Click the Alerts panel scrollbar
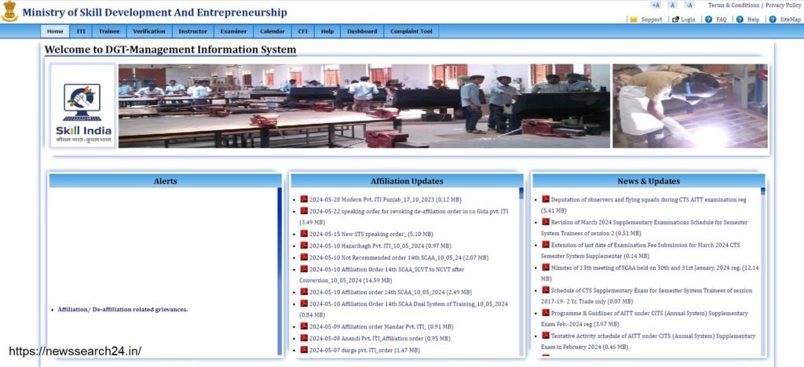 280,271
